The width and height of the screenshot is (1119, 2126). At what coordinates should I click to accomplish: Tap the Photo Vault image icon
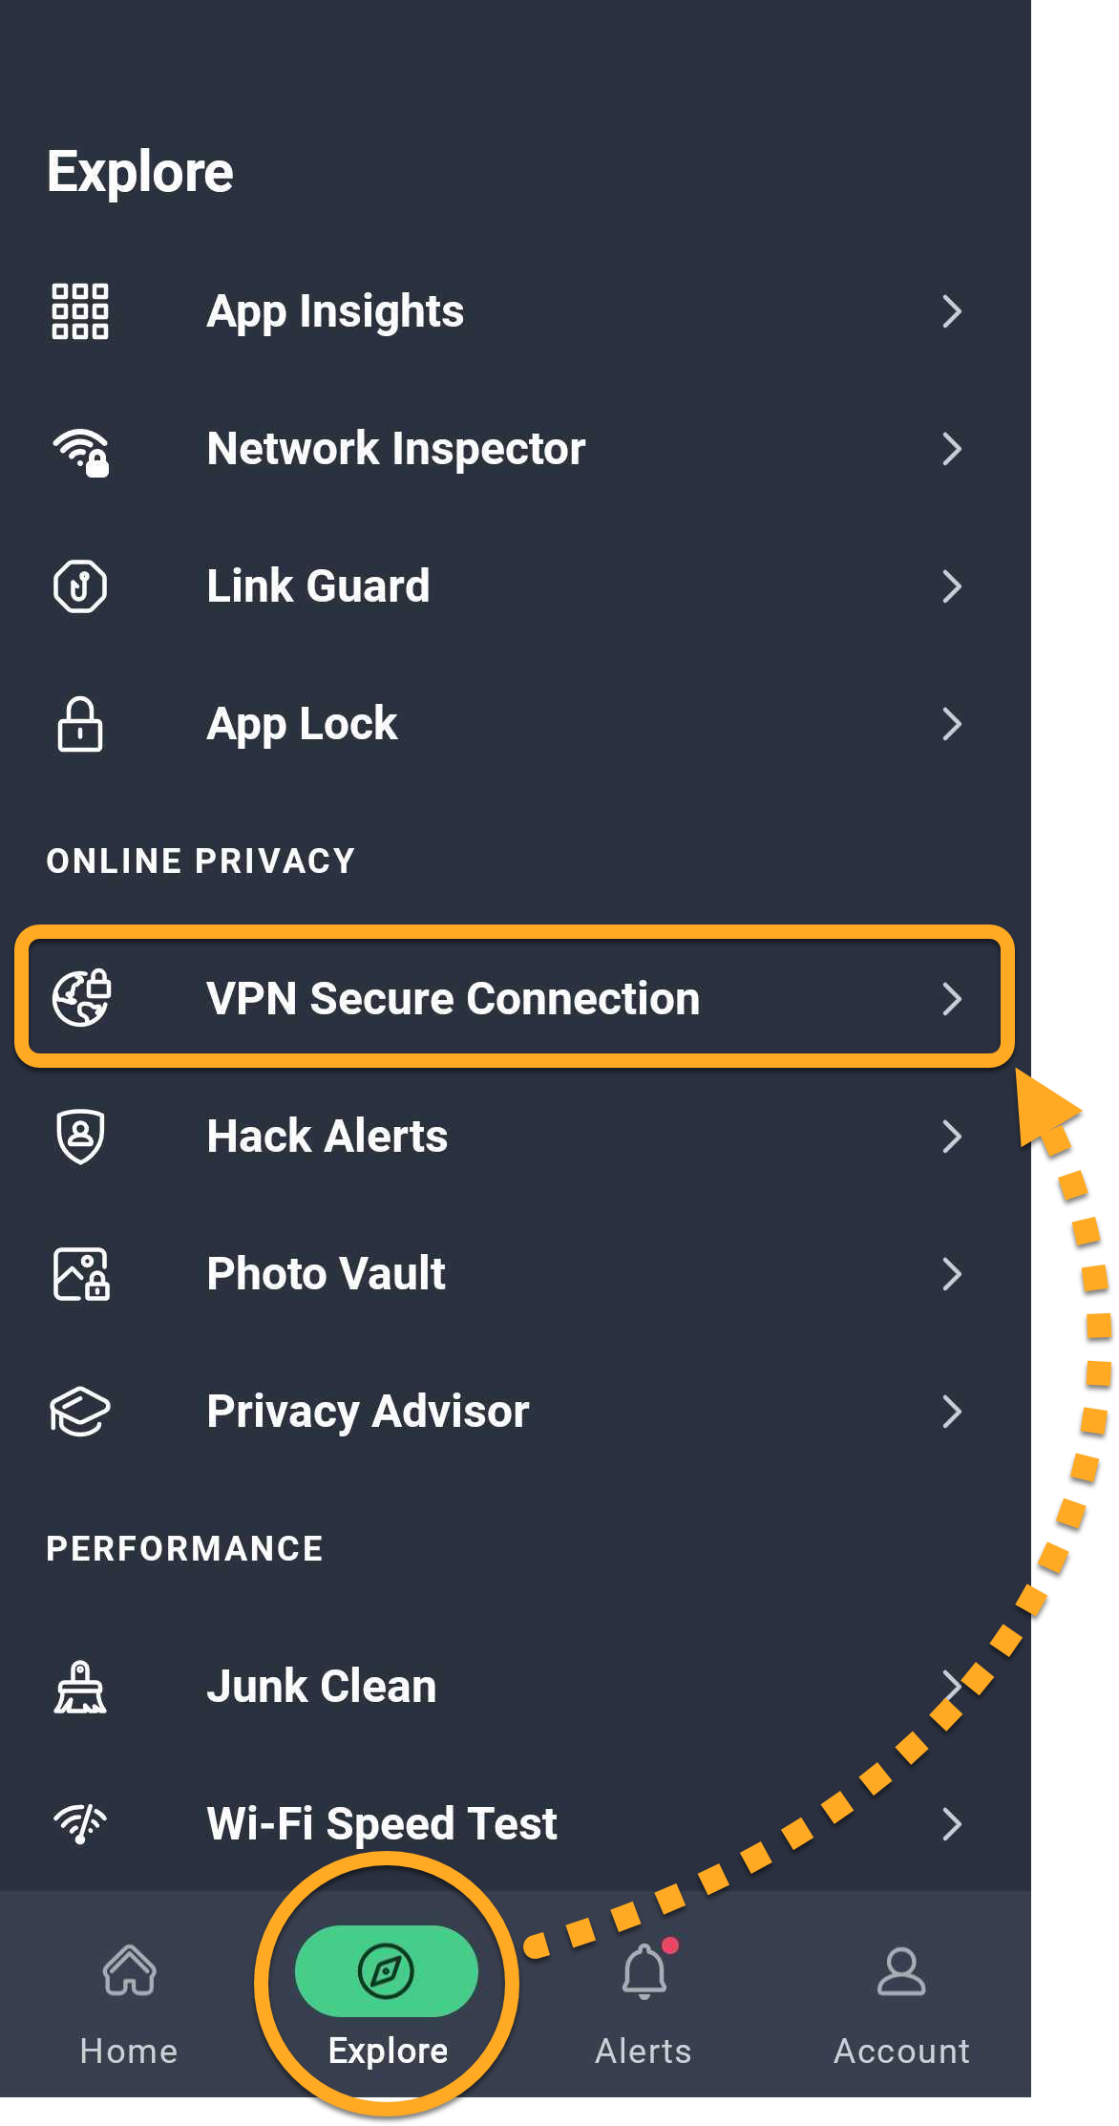(82, 1274)
